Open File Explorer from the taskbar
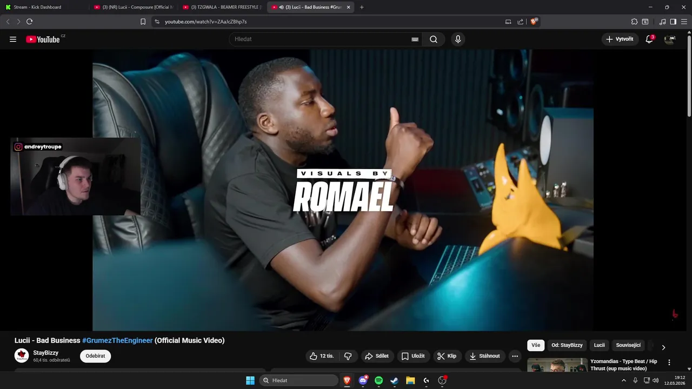 pos(410,380)
